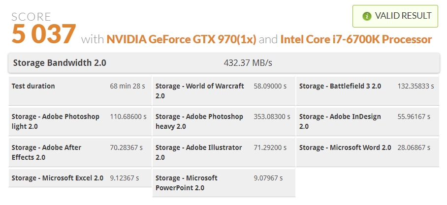Select the Test duration row

(80, 91)
